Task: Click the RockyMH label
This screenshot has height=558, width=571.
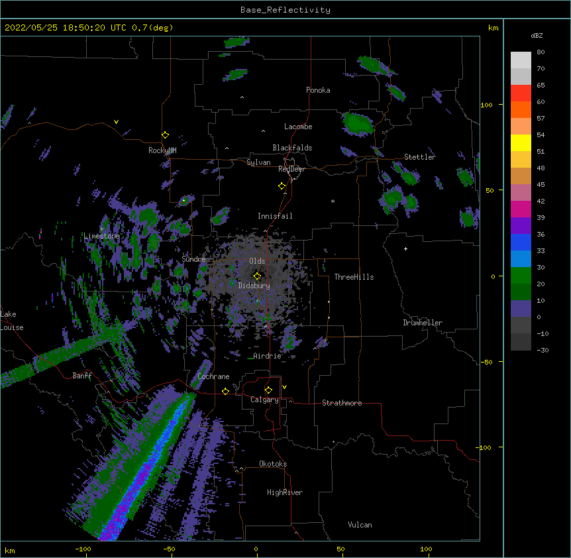Action: pos(162,150)
